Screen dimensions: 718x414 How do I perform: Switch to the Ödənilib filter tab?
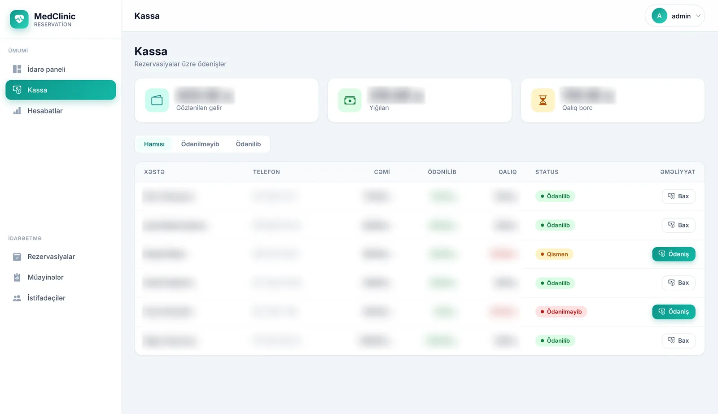pyautogui.click(x=248, y=144)
